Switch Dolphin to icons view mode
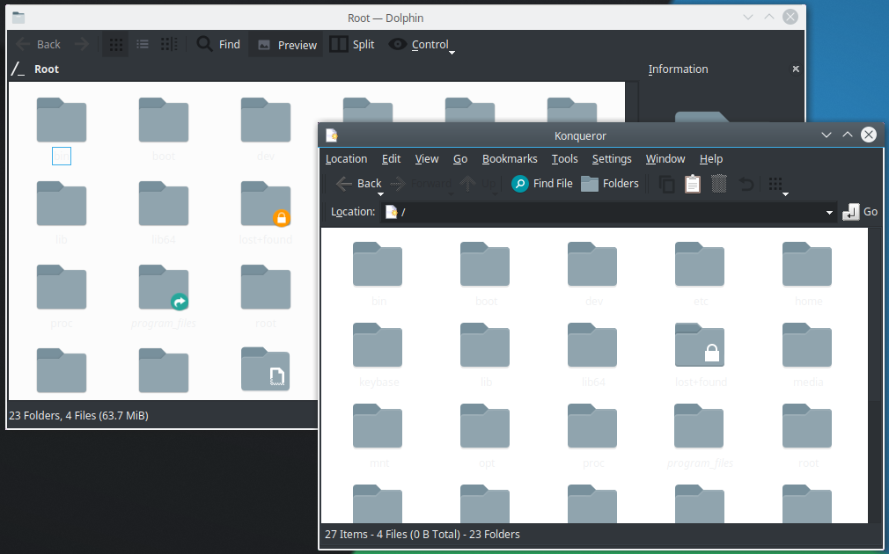 (x=115, y=44)
